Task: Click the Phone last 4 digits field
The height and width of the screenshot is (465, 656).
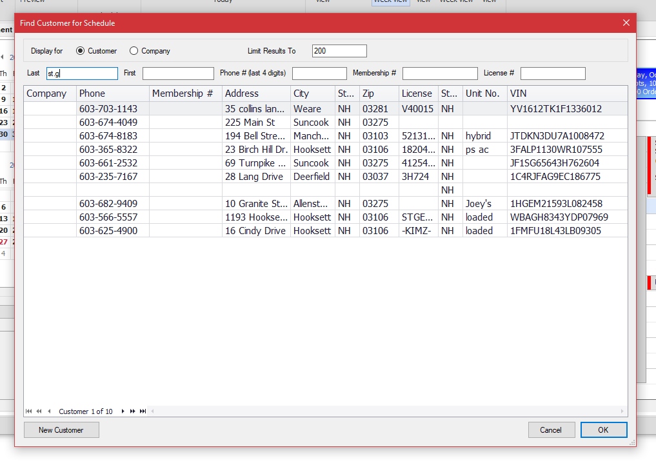Action: (319, 73)
